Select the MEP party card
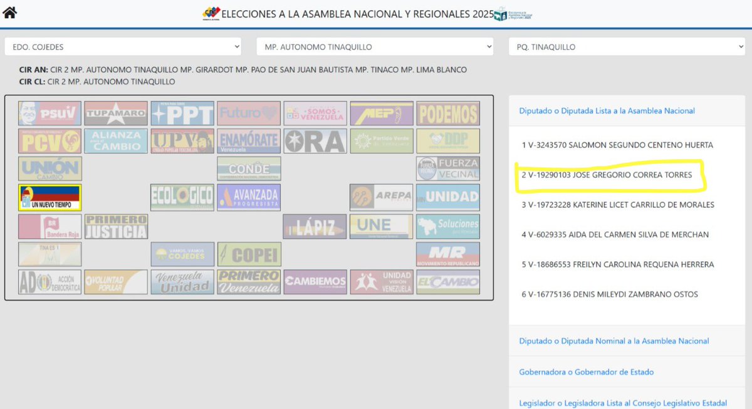 382,113
